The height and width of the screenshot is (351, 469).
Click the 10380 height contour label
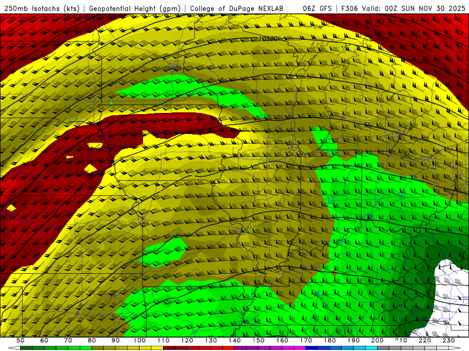click(268, 39)
